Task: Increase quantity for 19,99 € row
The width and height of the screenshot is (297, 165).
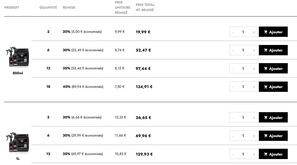Action: coord(254,32)
